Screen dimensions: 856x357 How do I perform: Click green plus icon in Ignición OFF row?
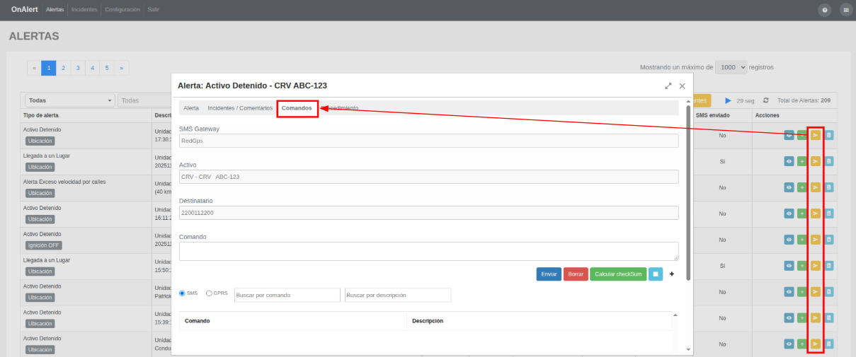click(802, 240)
